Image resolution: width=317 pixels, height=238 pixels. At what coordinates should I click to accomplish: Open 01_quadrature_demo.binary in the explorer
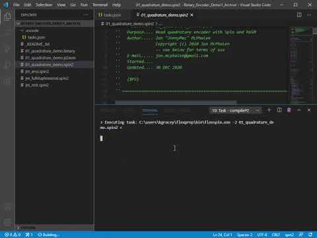(x=55, y=51)
